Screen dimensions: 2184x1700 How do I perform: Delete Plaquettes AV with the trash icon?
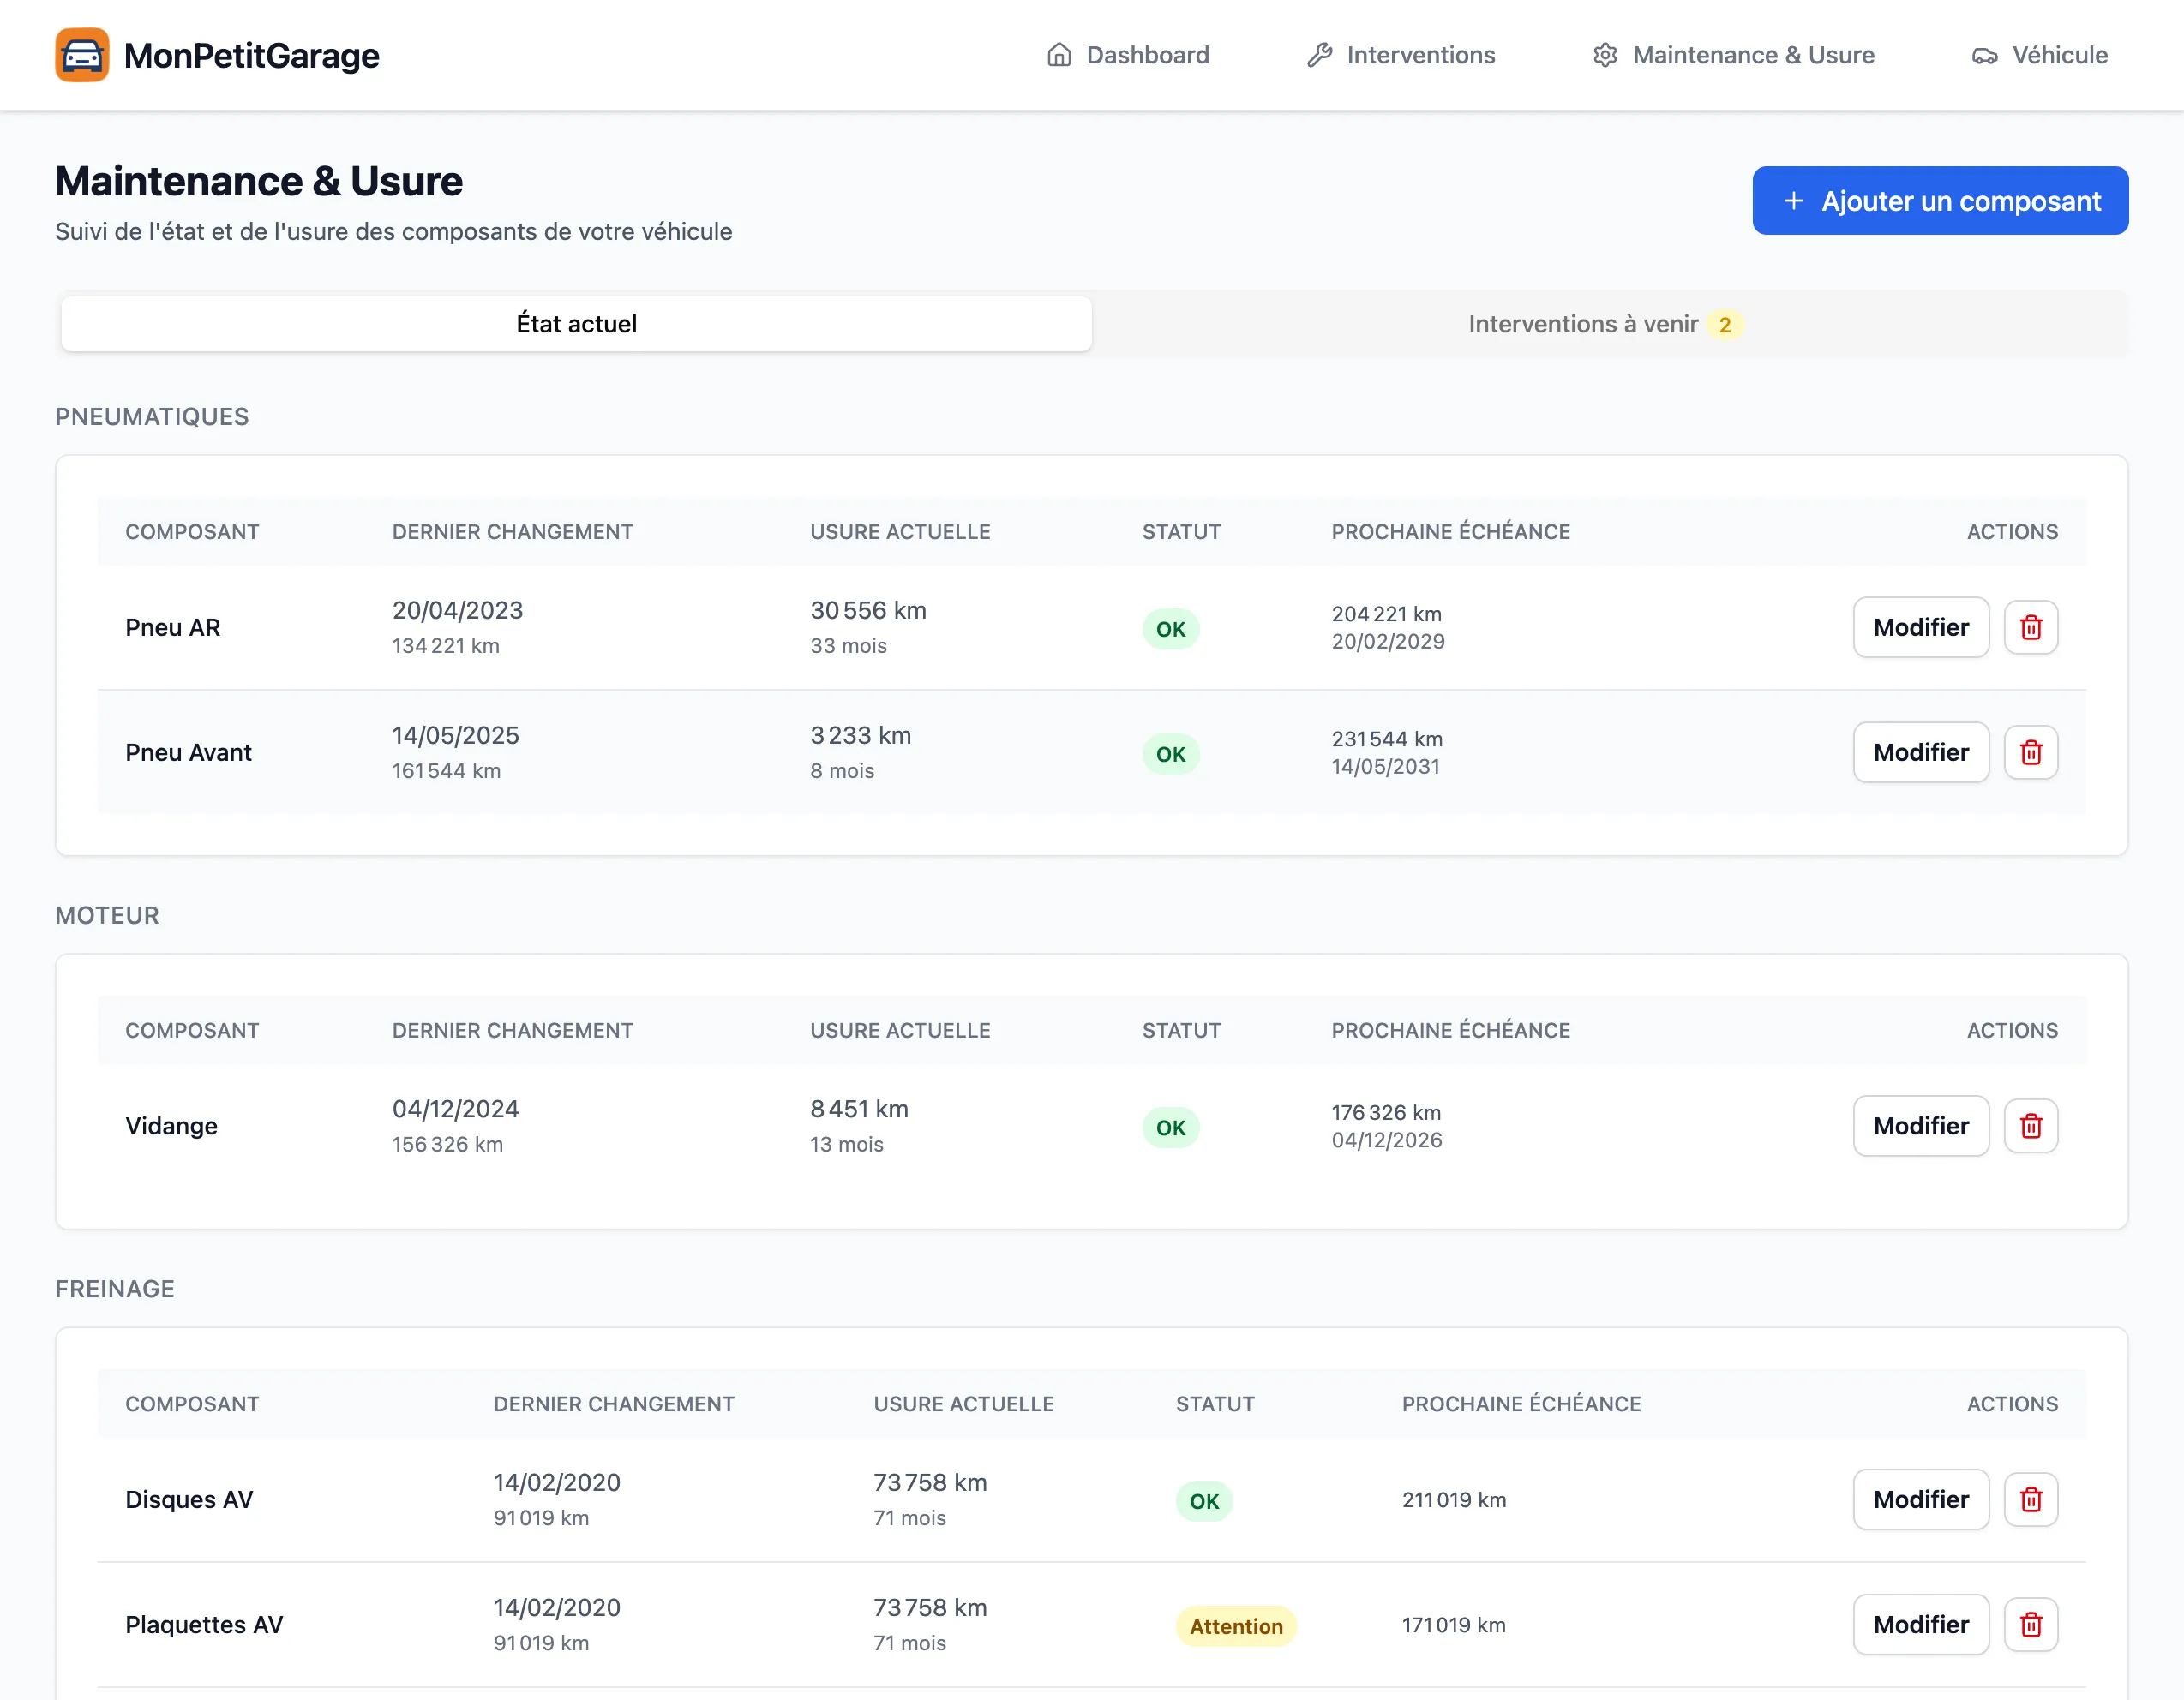point(2030,1624)
